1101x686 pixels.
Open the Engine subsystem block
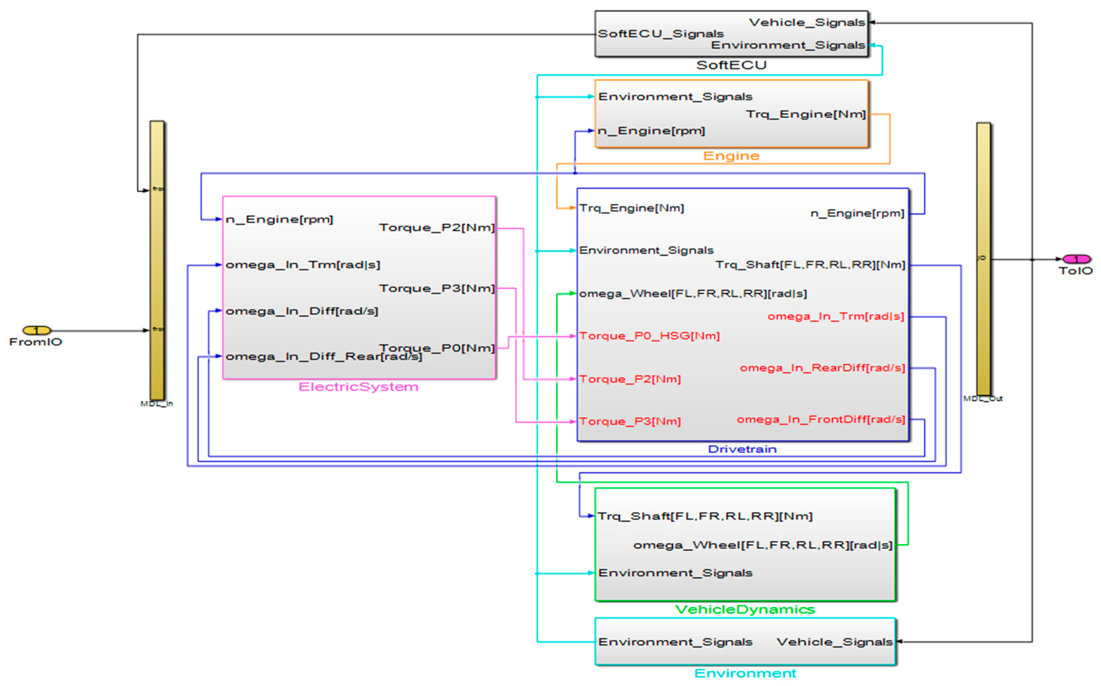point(731,114)
